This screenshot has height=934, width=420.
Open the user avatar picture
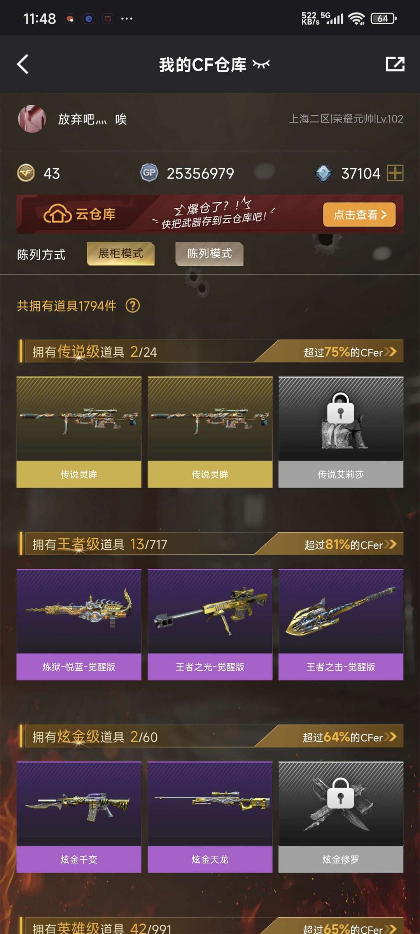point(32,119)
